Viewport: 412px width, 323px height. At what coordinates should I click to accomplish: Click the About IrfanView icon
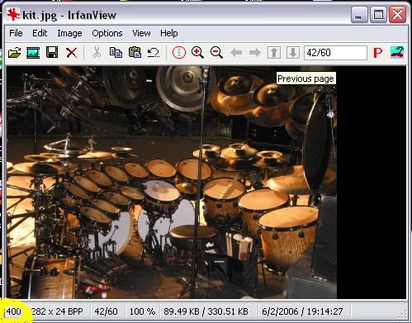click(397, 52)
